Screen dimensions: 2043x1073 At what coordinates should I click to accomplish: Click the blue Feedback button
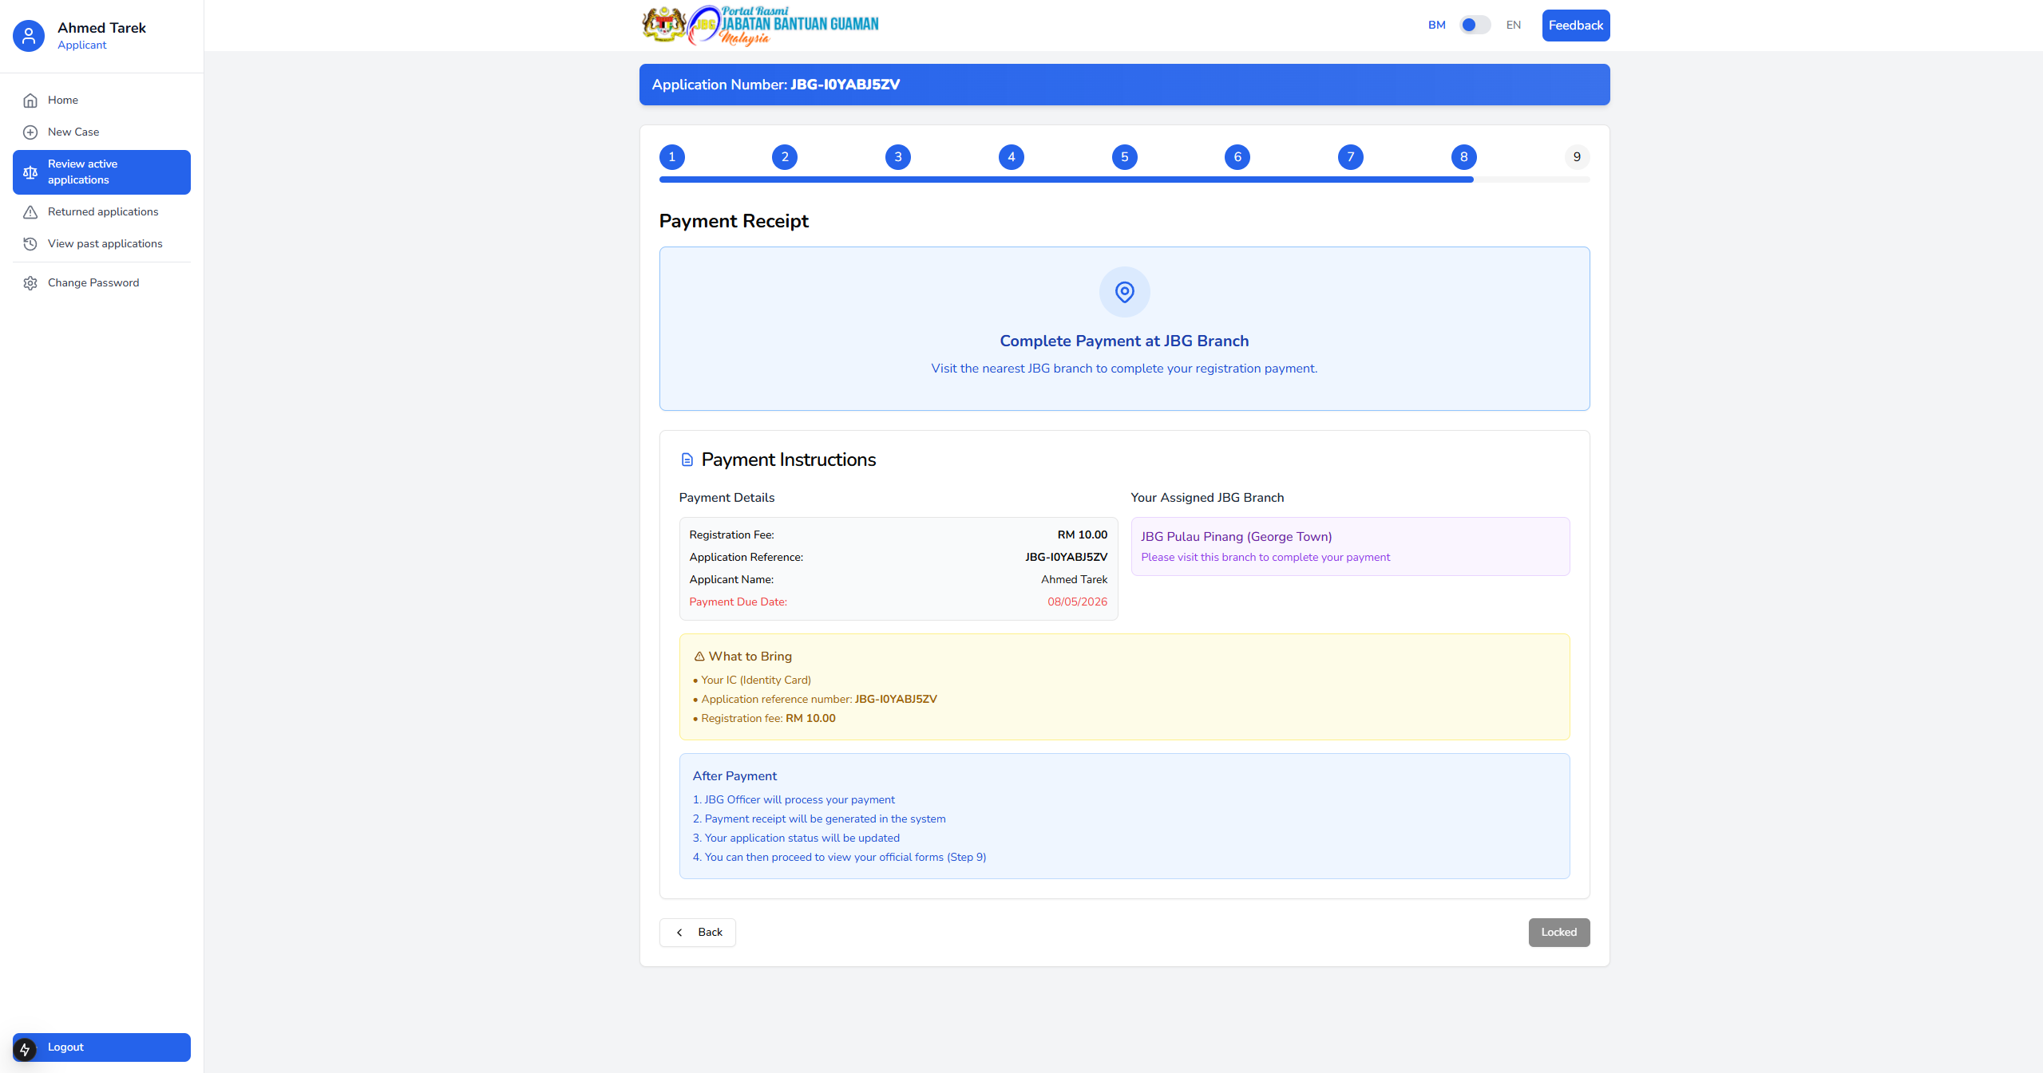coord(1575,26)
